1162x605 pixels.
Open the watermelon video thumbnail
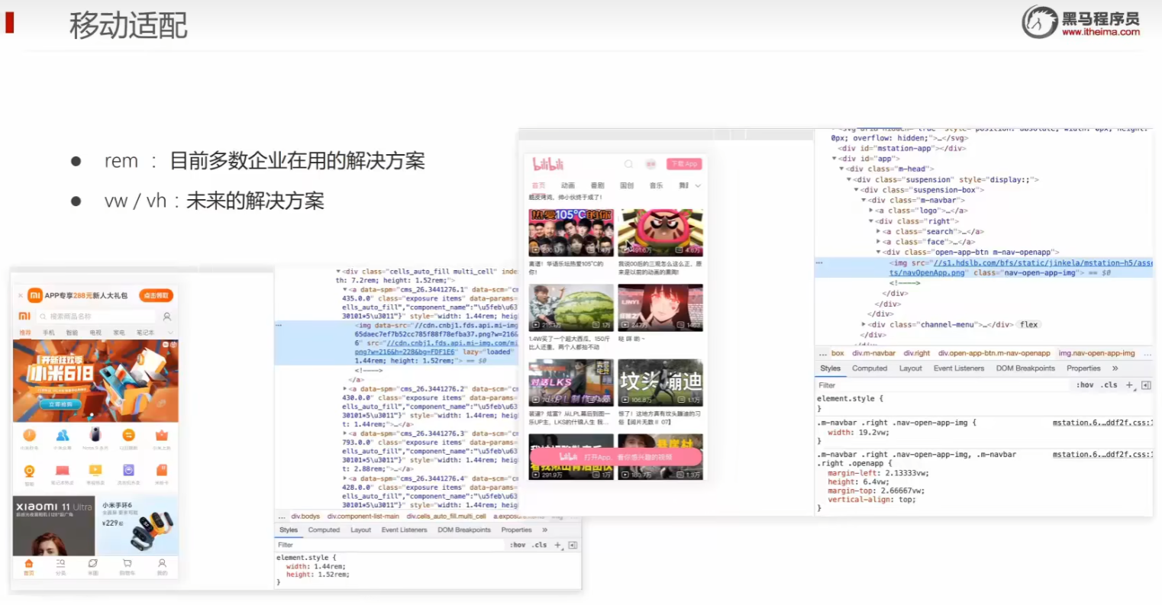(x=571, y=307)
